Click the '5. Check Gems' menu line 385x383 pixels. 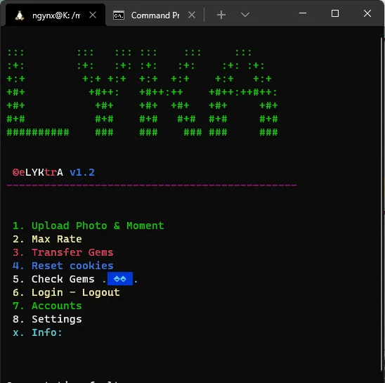(x=75, y=279)
